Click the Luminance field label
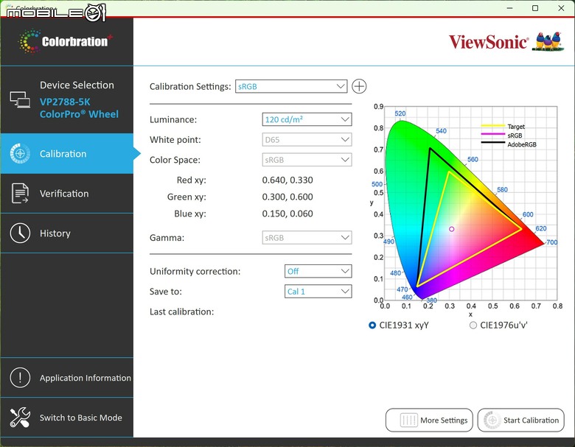Image resolution: width=575 pixels, height=447 pixels. pyautogui.click(x=173, y=120)
